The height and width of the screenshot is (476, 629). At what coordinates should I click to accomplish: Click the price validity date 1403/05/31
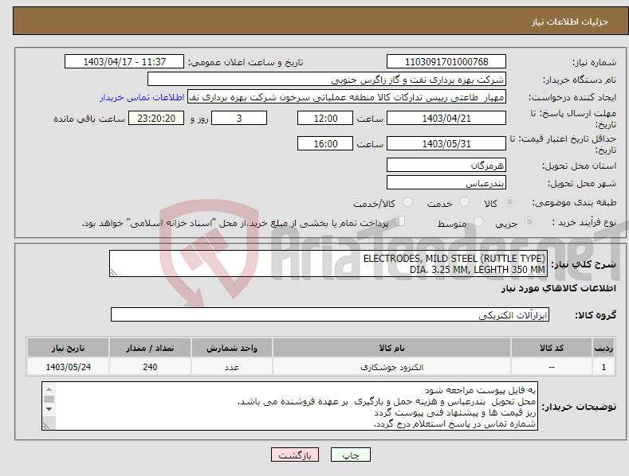coord(446,143)
